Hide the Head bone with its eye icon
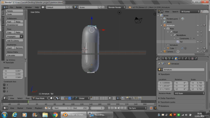Image resolution: width=210 pixels, height=118 pixels. 198,32
